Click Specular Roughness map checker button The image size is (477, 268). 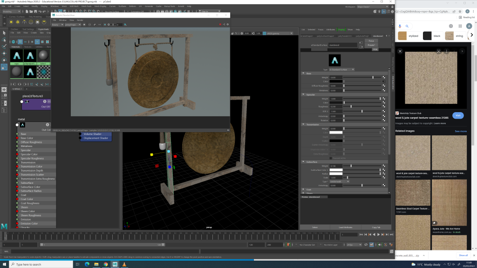pyautogui.click(x=384, y=107)
